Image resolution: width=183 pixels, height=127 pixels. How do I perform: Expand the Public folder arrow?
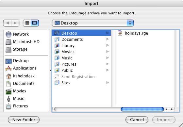click(108, 70)
